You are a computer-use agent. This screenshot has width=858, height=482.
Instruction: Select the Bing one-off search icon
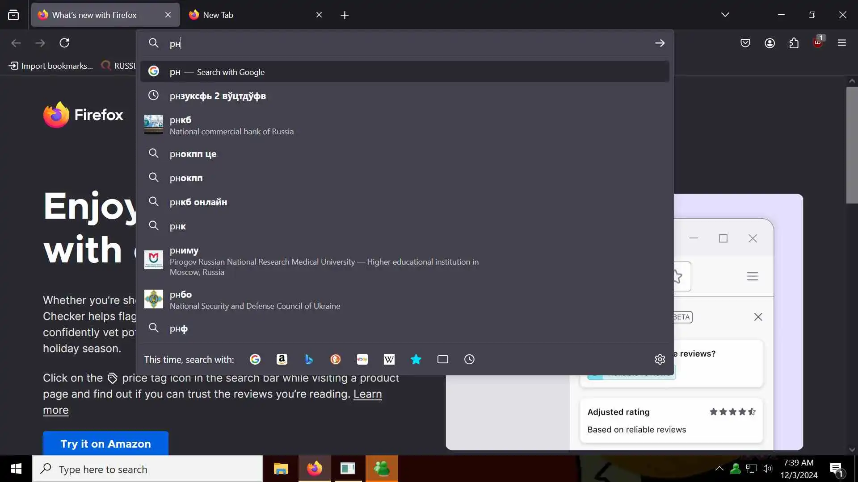[x=309, y=359]
